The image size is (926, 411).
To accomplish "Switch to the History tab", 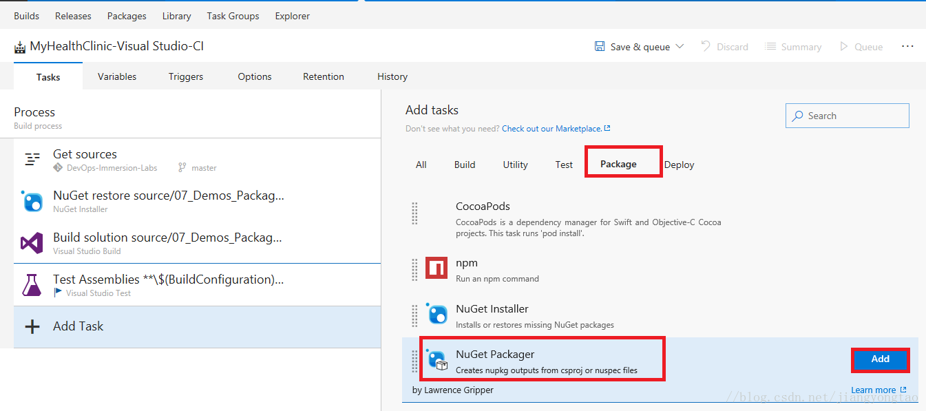I will click(392, 76).
